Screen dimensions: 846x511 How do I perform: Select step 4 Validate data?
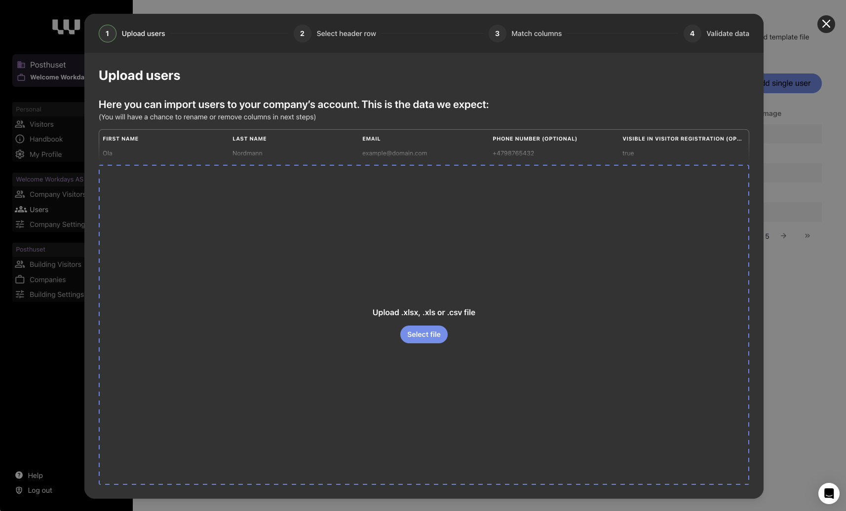click(x=692, y=34)
